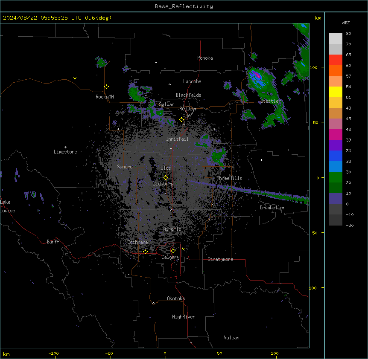Click the yellow 51 dBZ legend swatch
368x359 pixels.
[x=336, y=92]
